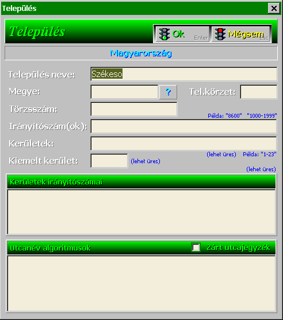Click the Magyarország country banner

pyautogui.click(x=141, y=53)
